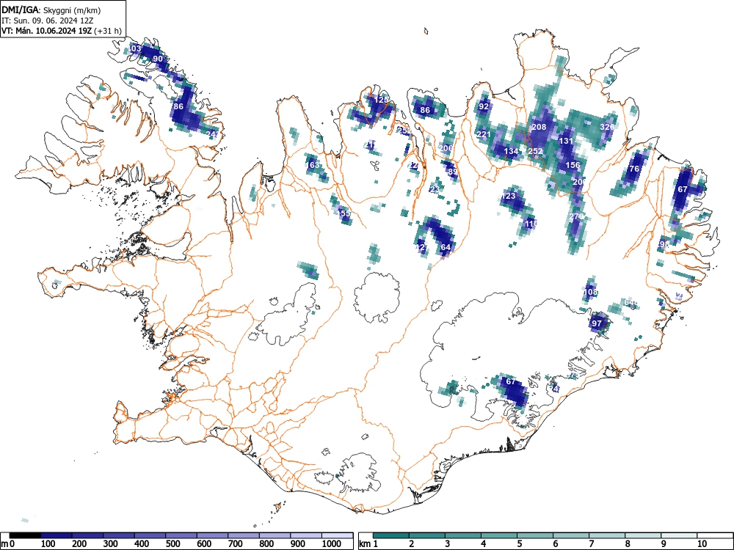Screen dimensions: 734x550
Task: Click the 92 visibility value on the map
Action: pos(484,106)
